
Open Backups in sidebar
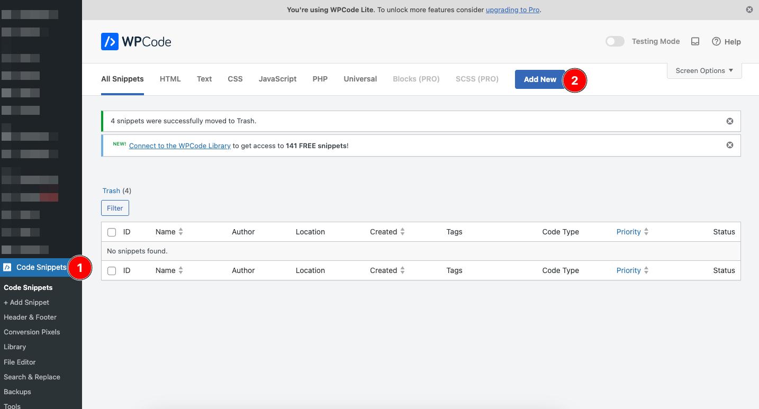[x=17, y=392]
